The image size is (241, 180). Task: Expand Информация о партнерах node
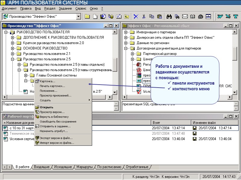pyautogui.click(x=126, y=32)
